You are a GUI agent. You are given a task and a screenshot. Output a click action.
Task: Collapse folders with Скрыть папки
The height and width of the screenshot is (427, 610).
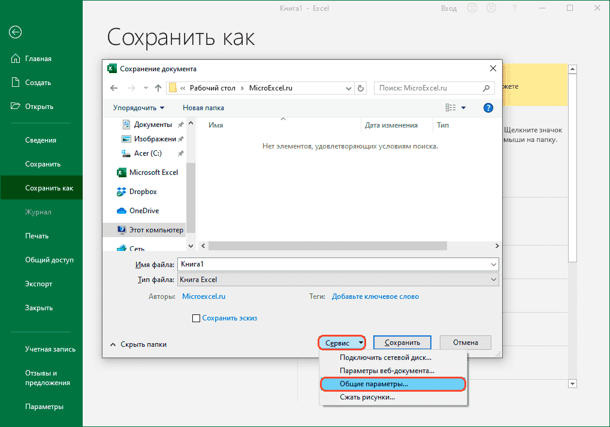click(138, 344)
